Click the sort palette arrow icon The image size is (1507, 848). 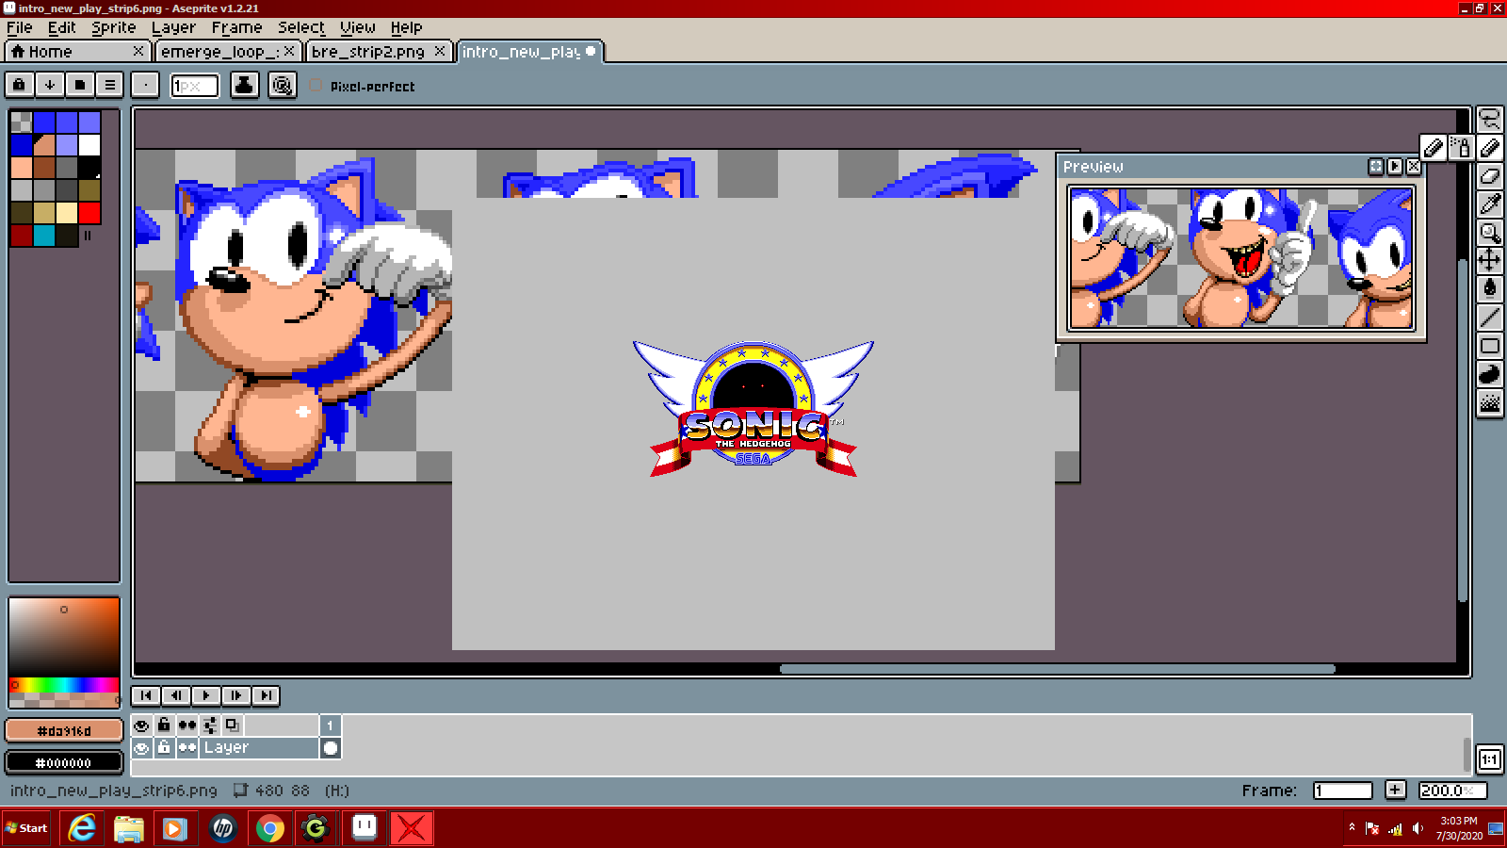(x=50, y=85)
